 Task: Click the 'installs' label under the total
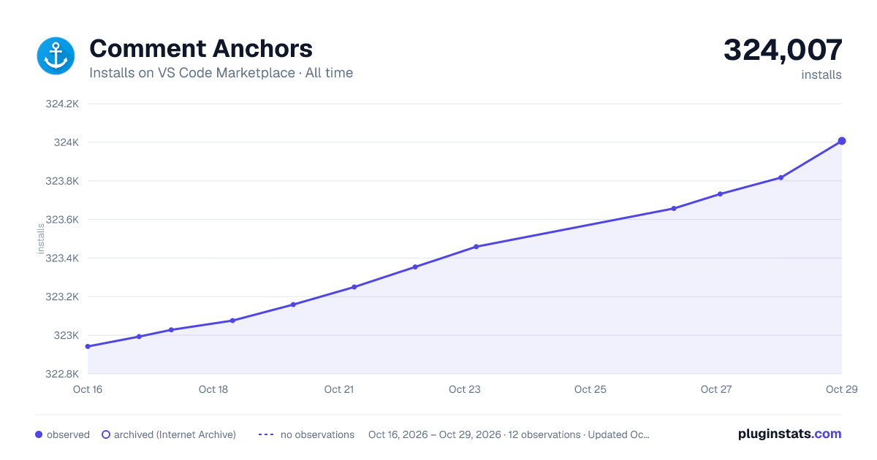(x=821, y=74)
